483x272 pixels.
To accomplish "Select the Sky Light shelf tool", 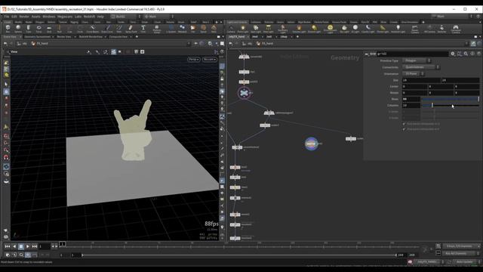I will click(344, 29).
